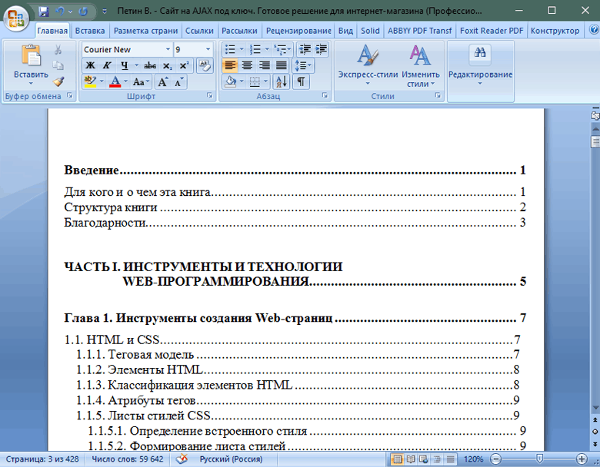
Task: Switch to Рецензирование tab
Action: click(298, 31)
